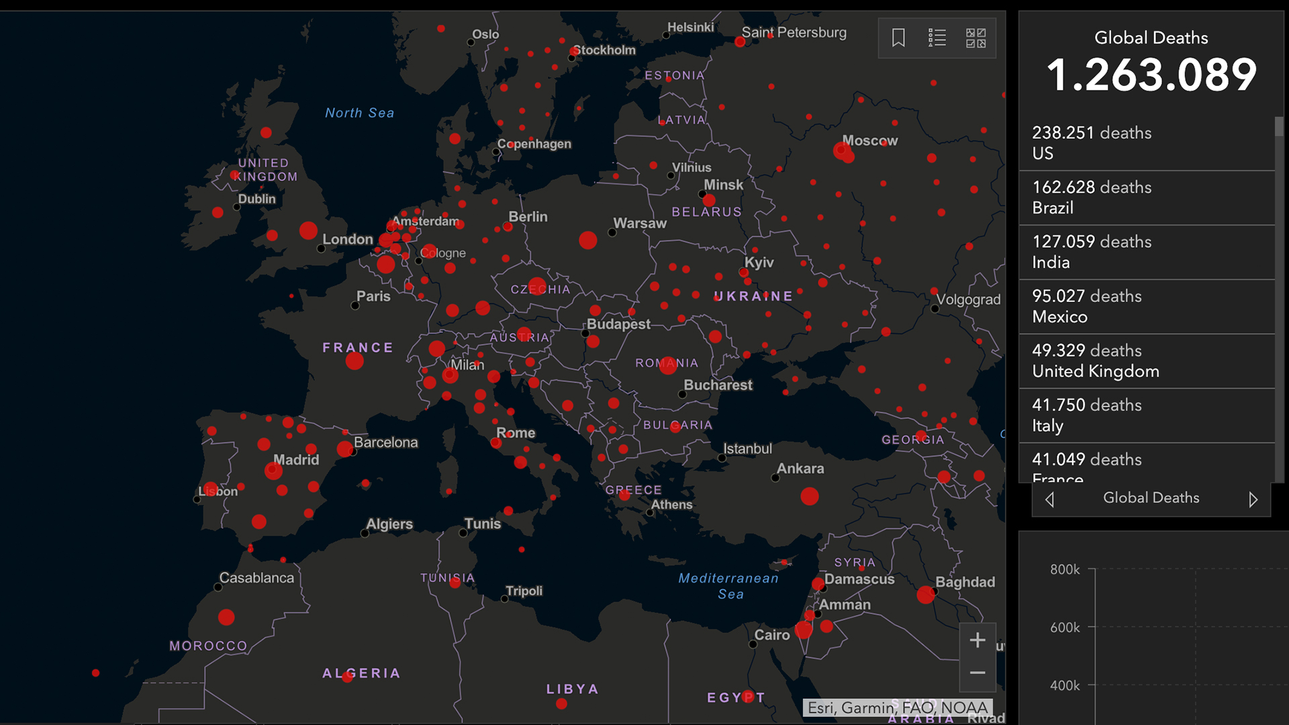Click the red circle at Madrid
This screenshot has height=725, width=1289.
click(273, 471)
